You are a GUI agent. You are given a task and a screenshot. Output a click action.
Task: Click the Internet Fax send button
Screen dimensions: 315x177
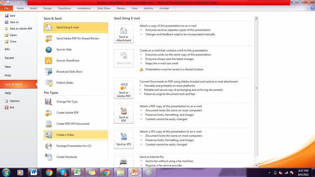click(124, 162)
